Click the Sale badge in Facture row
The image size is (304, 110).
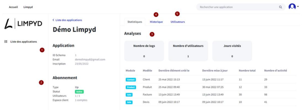click(x=129, y=95)
